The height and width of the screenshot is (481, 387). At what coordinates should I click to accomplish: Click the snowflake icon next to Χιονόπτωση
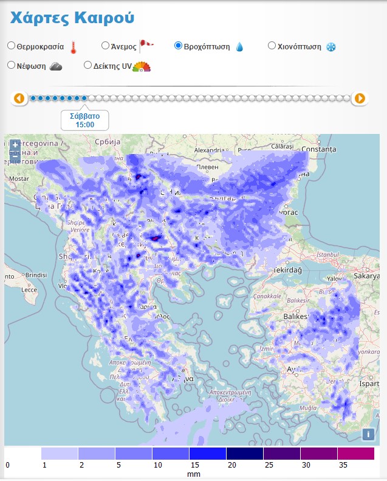331,47
